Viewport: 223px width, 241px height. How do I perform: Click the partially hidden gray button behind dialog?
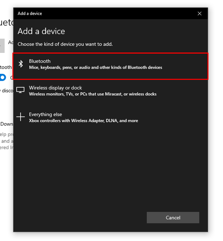(x=2, y=46)
